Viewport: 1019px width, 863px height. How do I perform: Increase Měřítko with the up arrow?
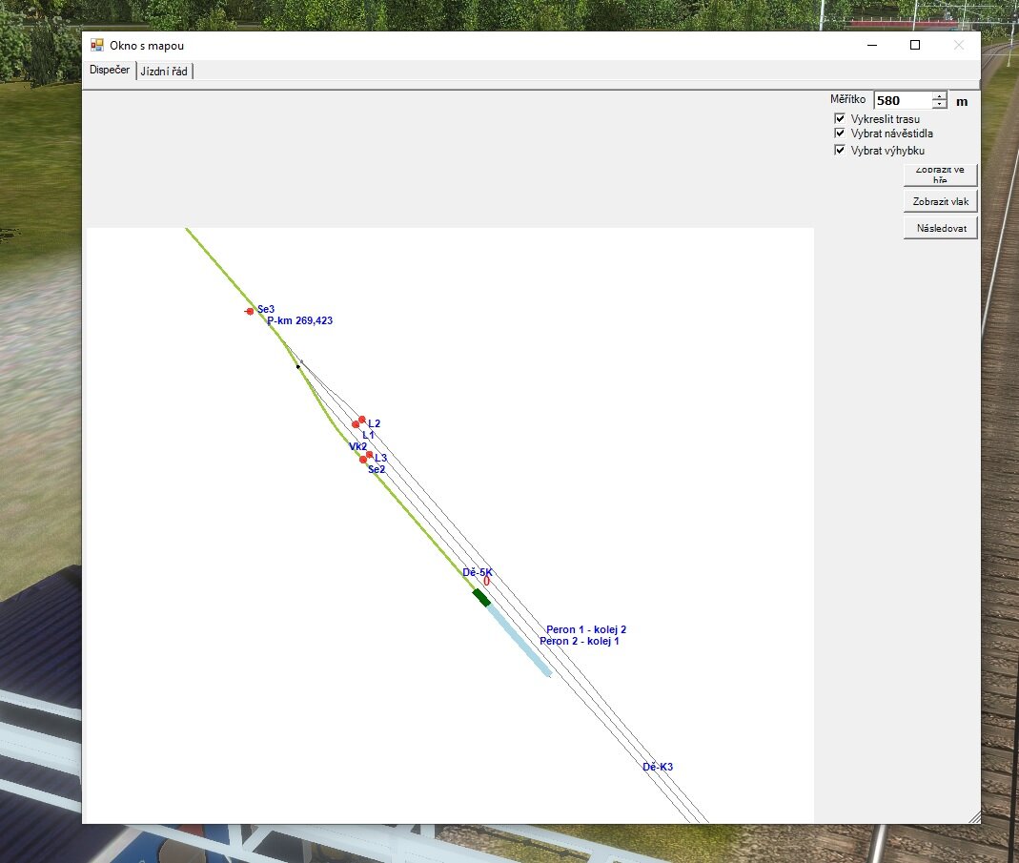[939, 96]
